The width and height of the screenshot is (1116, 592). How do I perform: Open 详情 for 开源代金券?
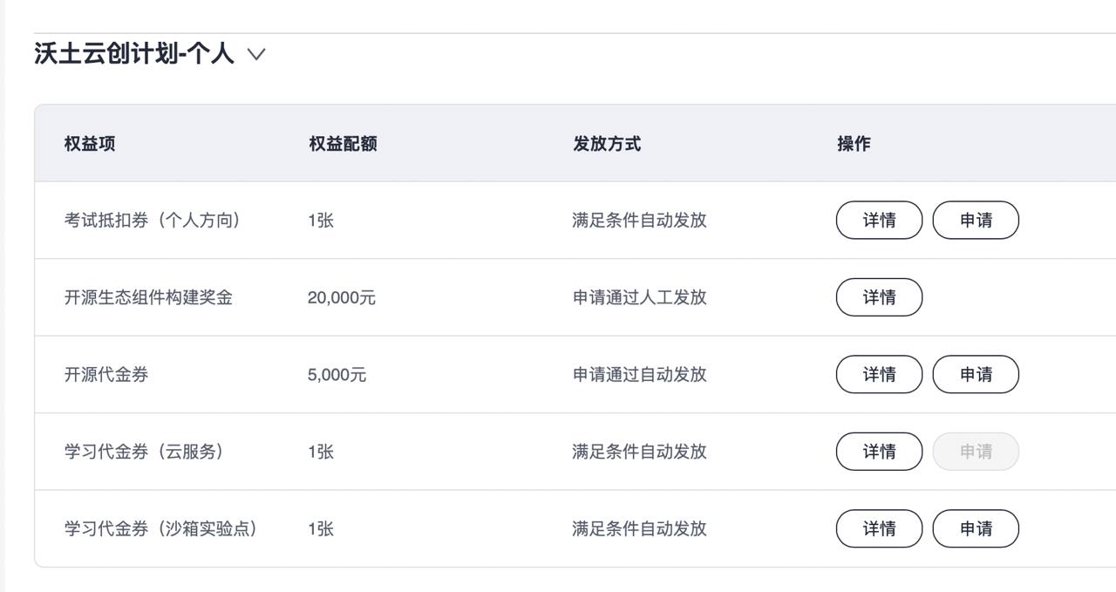879,374
